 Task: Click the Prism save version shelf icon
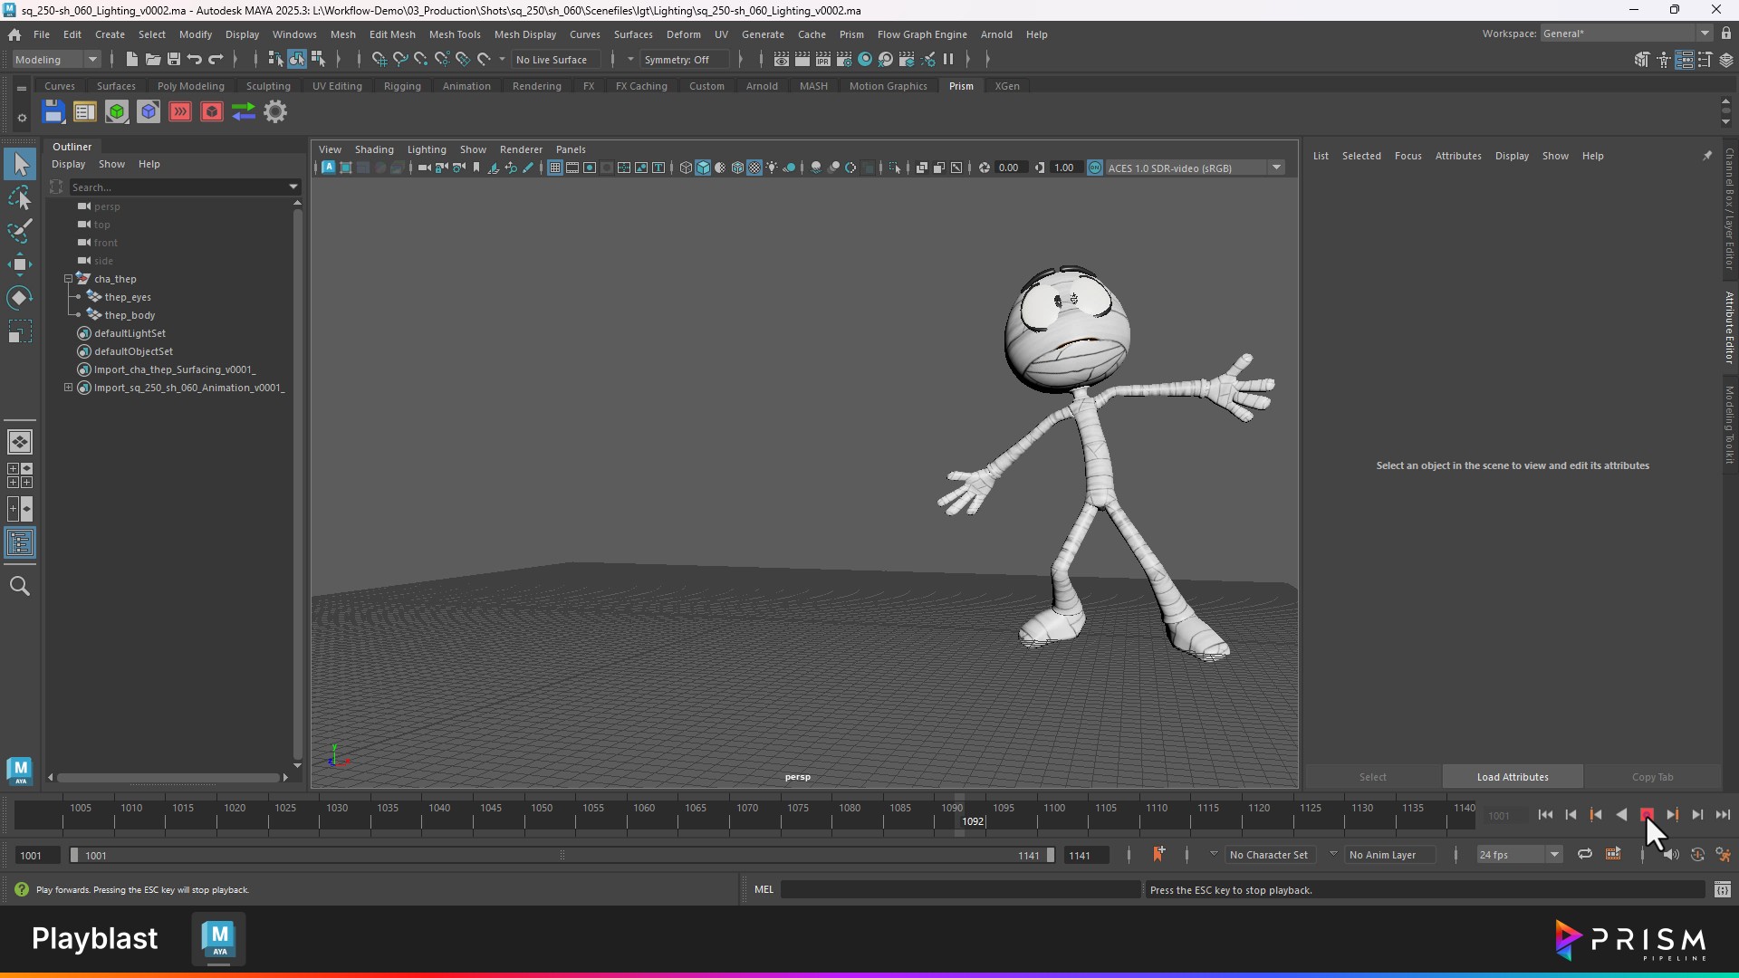coord(53,112)
